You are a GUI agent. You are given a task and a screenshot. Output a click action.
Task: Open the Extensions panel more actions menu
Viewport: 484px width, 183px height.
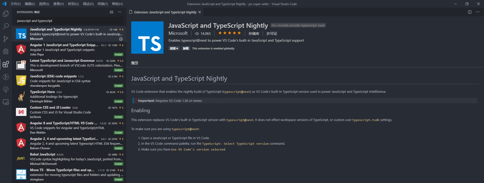point(120,12)
